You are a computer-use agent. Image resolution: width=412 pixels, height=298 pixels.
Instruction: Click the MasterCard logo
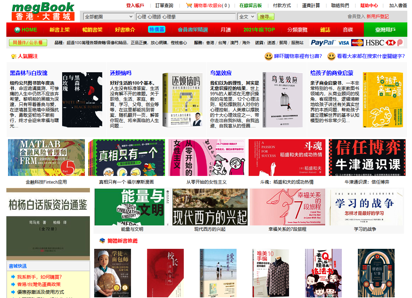coord(357,43)
